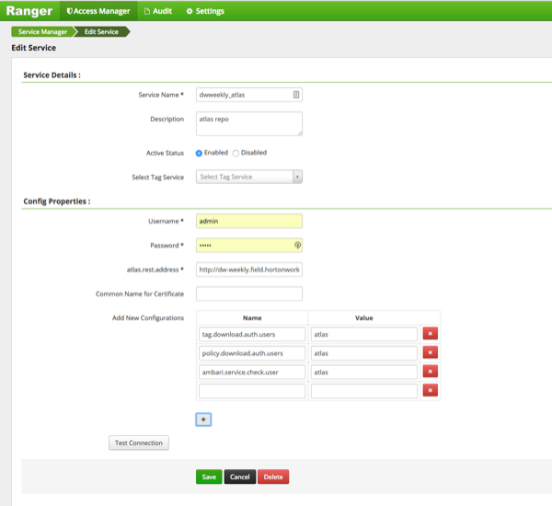Click the password manager icon in Password field
The height and width of the screenshot is (506, 552).
click(297, 246)
